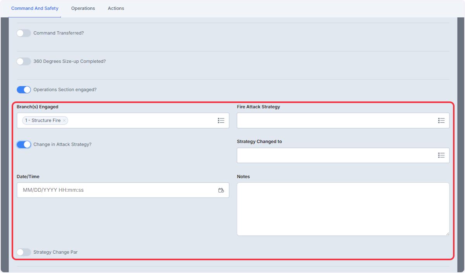Click the Strategy Change Par label
This screenshot has height=273, width=465.
tap(55, 252)
